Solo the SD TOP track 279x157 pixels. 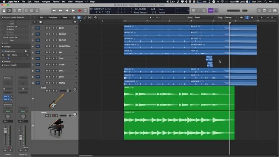coord(50,40)
